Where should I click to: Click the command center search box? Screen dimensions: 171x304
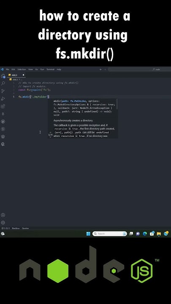(140, 69)
